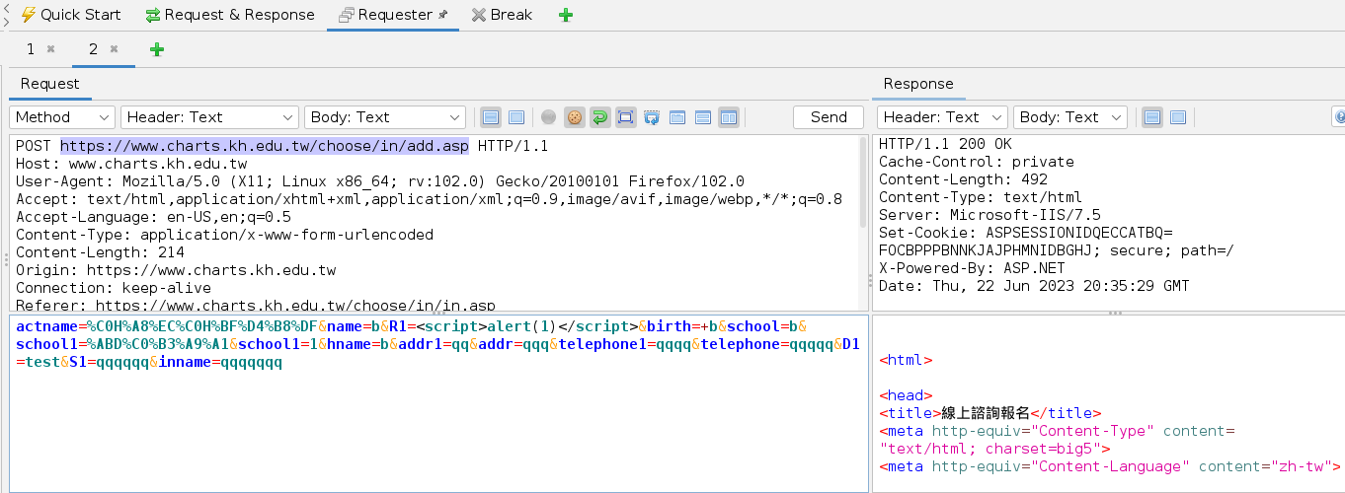1345x493 pixels.
Task: Click the <title> tag line in the response body
Action: tap(989, 413)
